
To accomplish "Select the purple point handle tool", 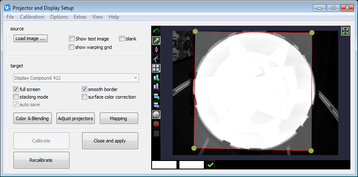I will [156, 50].
